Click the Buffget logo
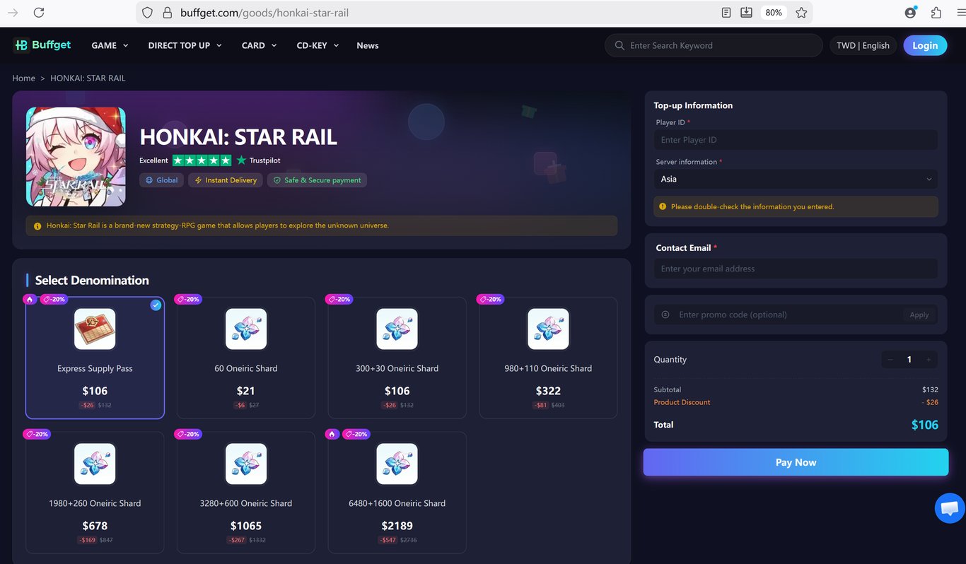Viewport: 966px width, 564px height. pyautogui.click(x=42, y=45)
